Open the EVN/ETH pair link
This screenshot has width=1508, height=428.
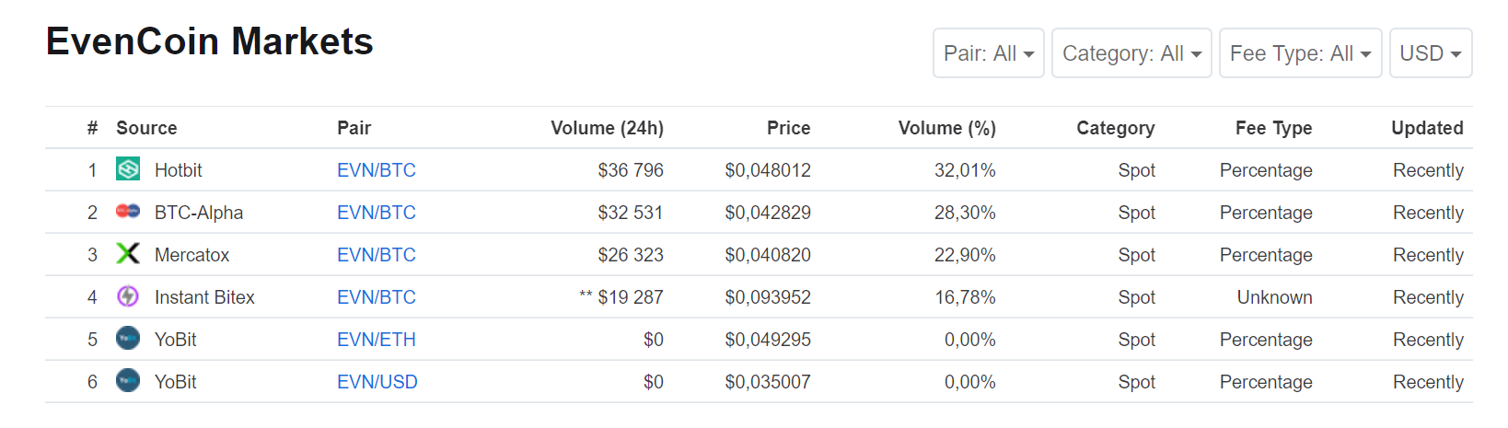coord(377,340)
